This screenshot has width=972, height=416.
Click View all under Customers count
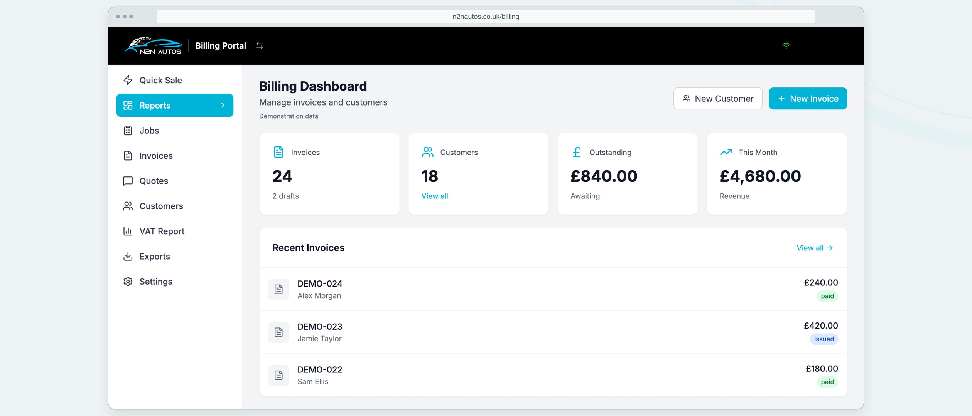click(435, 196)
